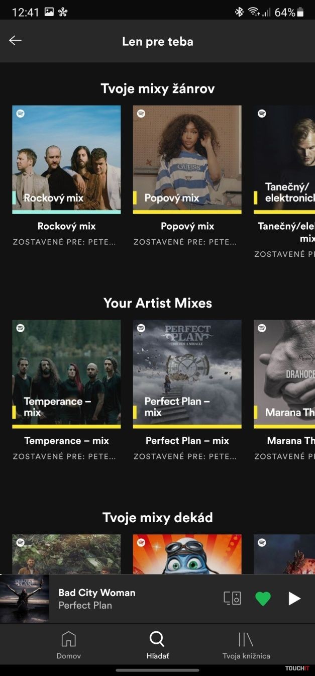Open the Crazy Frog decade mix cover
The width and height of the screenshot is (315, 676).
point(187,554)
